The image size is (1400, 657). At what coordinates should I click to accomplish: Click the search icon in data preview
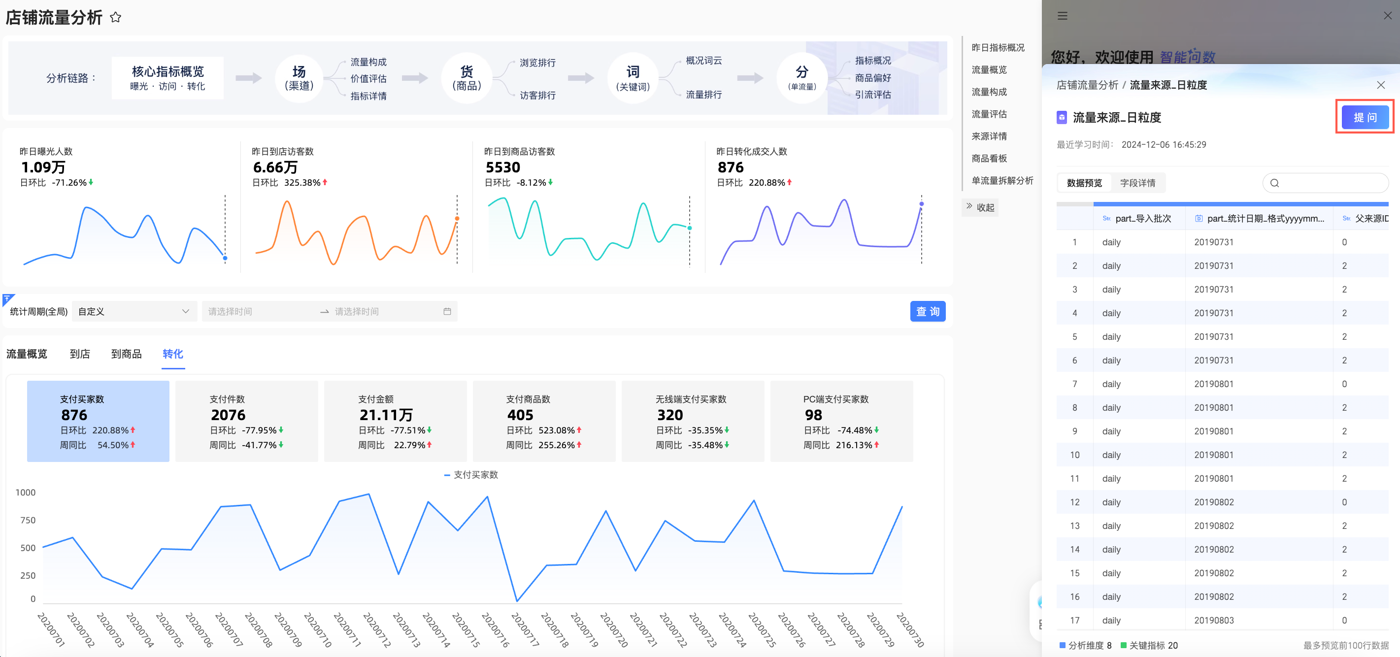point(1274,183)
